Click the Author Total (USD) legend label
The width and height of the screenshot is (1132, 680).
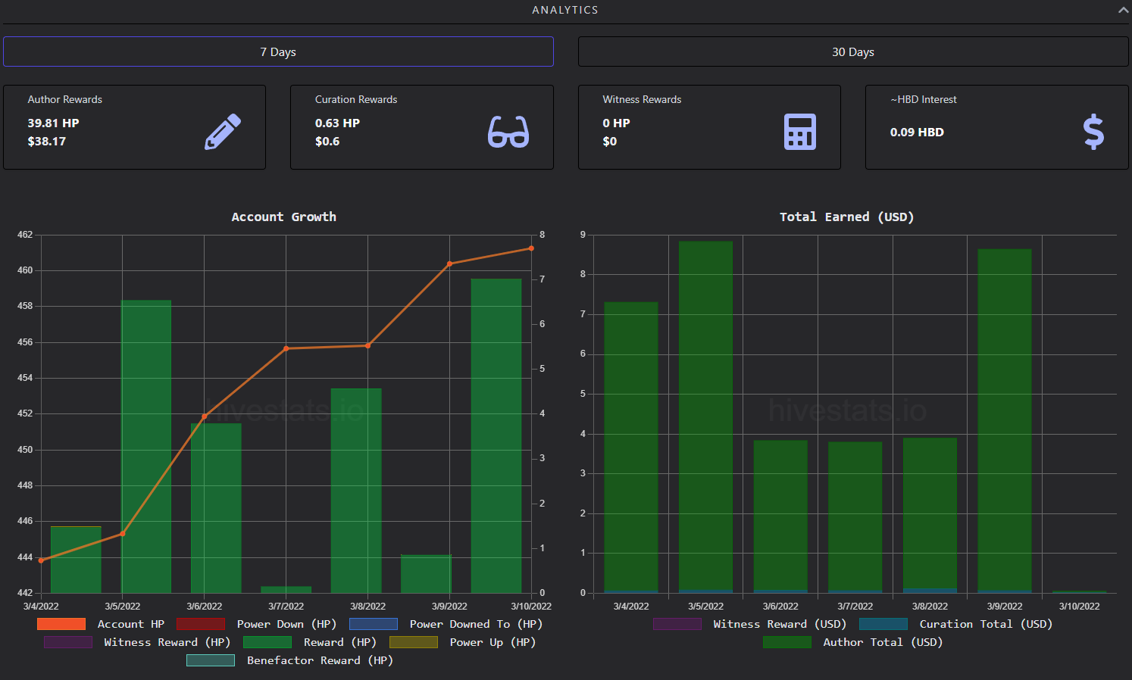click(x=883, y=642)
